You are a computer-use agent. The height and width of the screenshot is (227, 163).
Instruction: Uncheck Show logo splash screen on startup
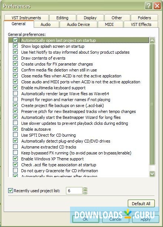(15, 46)
